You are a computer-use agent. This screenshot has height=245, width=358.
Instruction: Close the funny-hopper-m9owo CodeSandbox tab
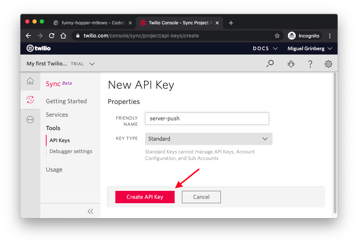(x=130, y=23)
